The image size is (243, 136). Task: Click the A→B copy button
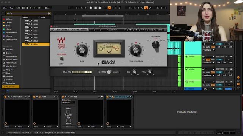click(144, 30)
